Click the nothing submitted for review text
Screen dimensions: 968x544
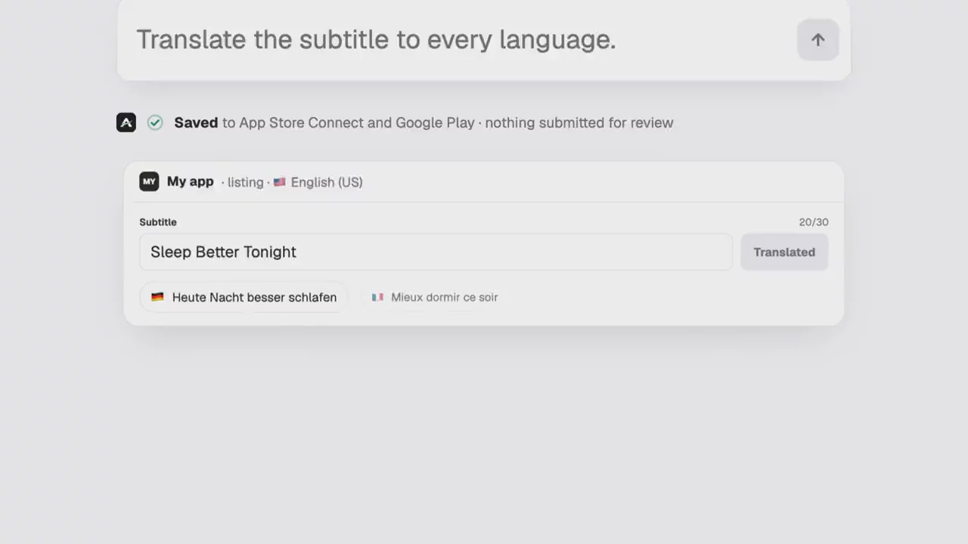coord(579,122)
